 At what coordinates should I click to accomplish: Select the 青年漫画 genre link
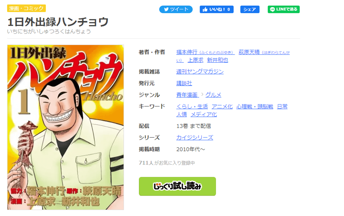click(x=187, y=95)
